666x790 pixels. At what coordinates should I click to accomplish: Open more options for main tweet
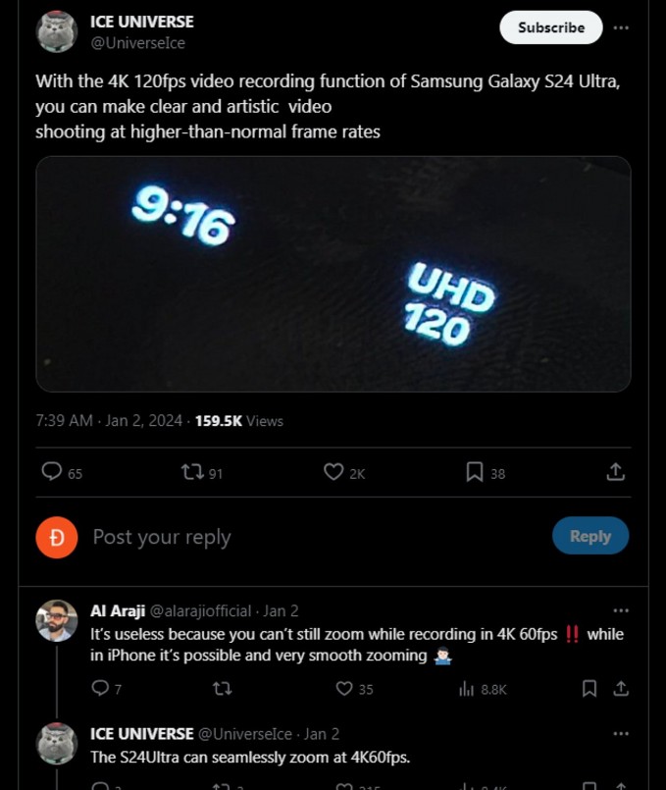coord(620,27)
